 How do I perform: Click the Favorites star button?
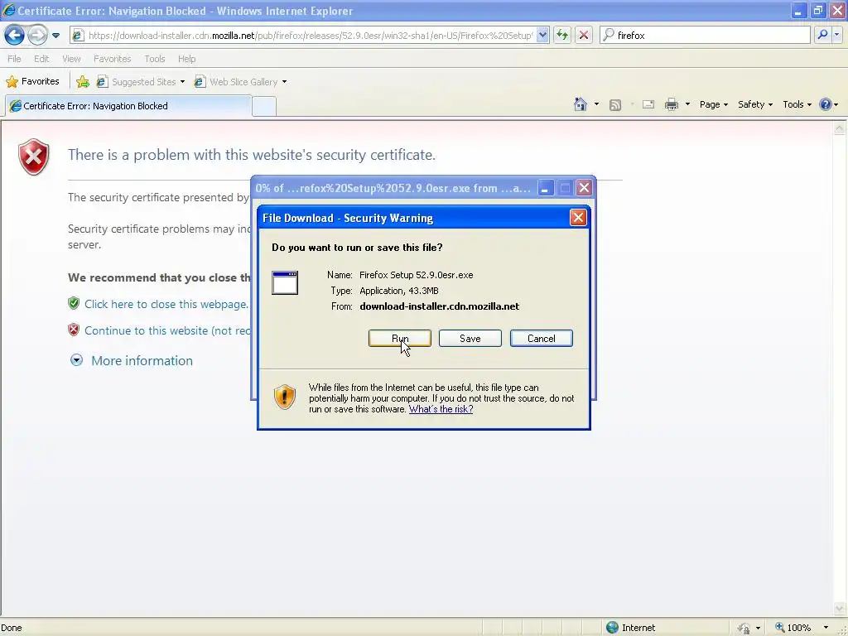point(32,82)
